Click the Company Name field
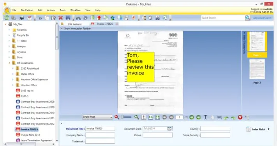 [x=100, y=135]
